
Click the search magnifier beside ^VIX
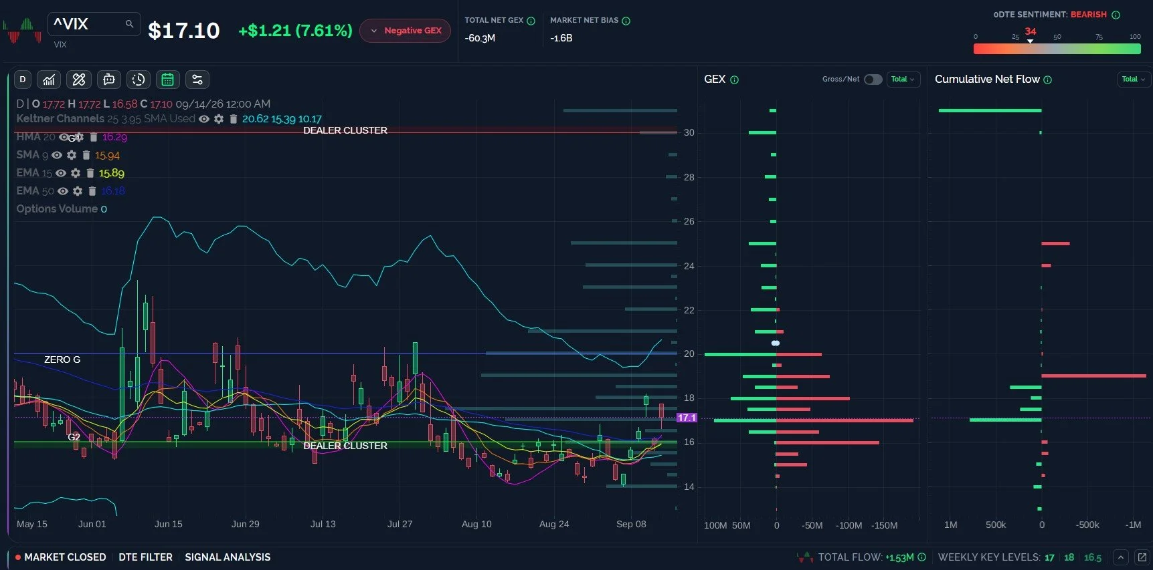coord(129,24)
